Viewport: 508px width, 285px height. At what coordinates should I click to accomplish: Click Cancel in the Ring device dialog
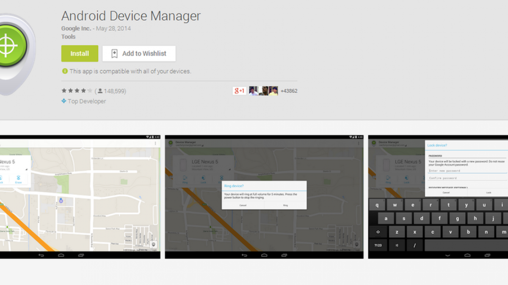coord(243,205)
